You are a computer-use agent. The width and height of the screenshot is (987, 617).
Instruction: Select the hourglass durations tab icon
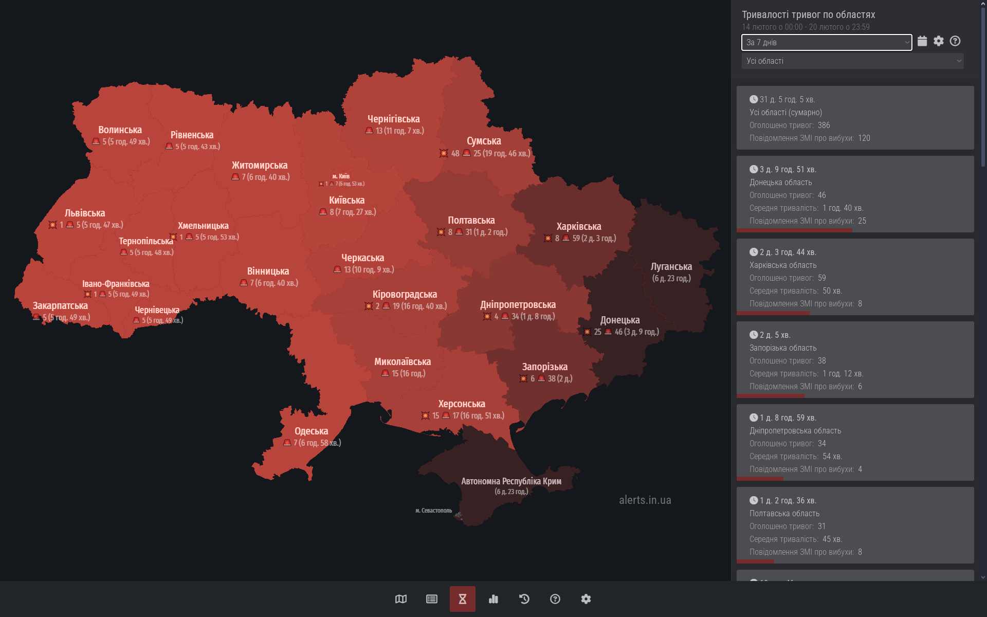(x=463, y=599)
